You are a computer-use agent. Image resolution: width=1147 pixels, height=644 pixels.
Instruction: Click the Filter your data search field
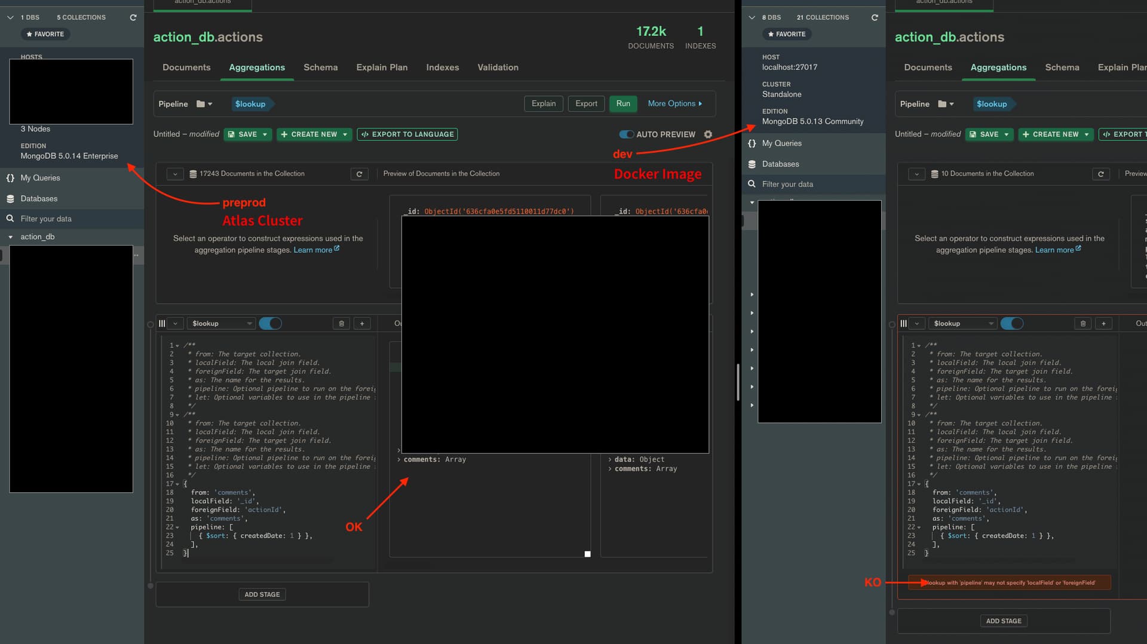tap(46, 219)
